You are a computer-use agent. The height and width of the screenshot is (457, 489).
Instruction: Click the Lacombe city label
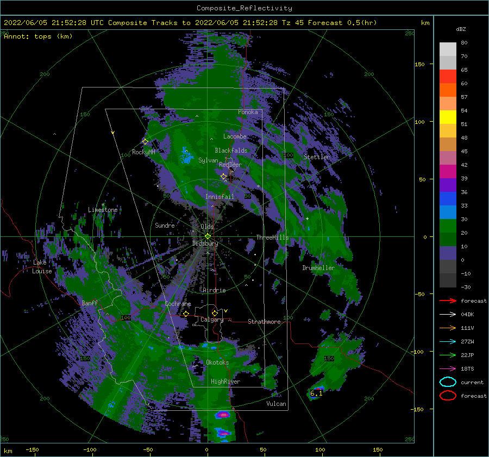tap(235, 136)
